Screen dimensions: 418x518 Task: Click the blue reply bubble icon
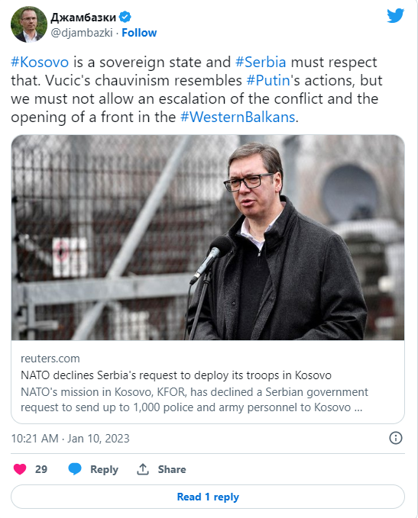[x=75, y=469]
